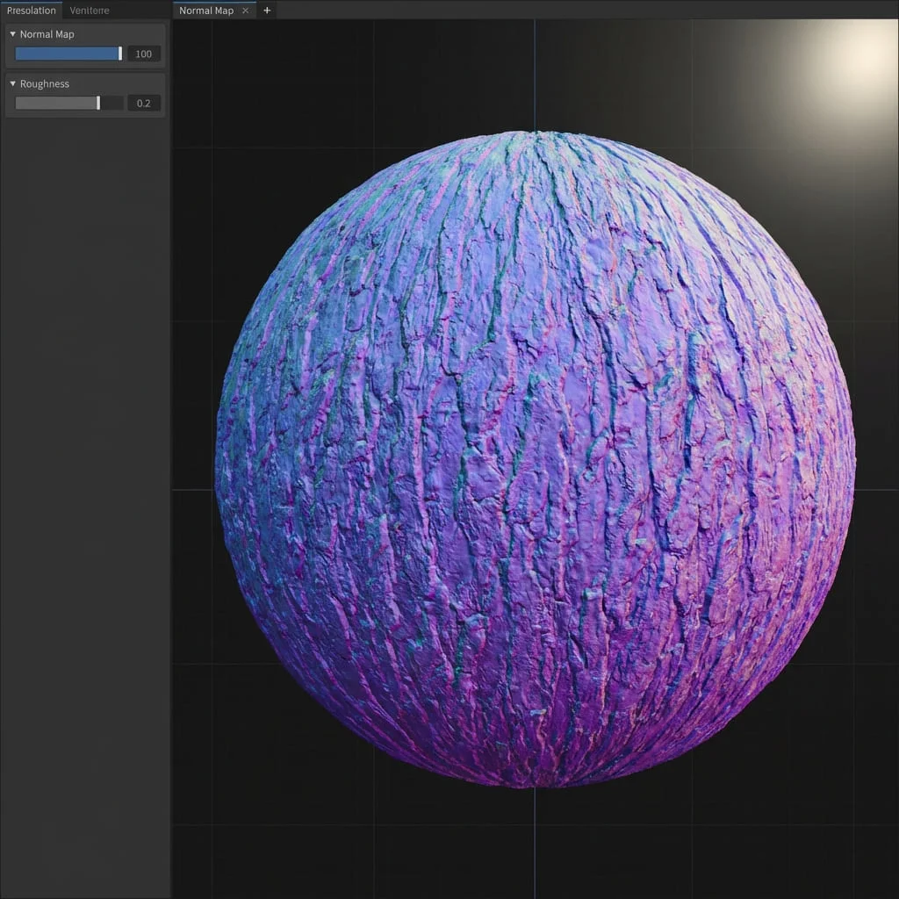Click the Normal Map intensity slider handle

[x=119, y=53]
